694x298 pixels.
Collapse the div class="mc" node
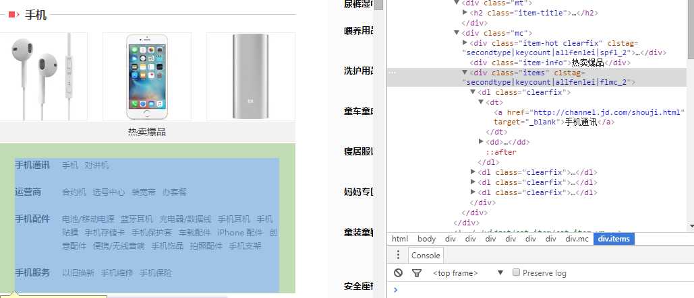click(x=457, y=32)
